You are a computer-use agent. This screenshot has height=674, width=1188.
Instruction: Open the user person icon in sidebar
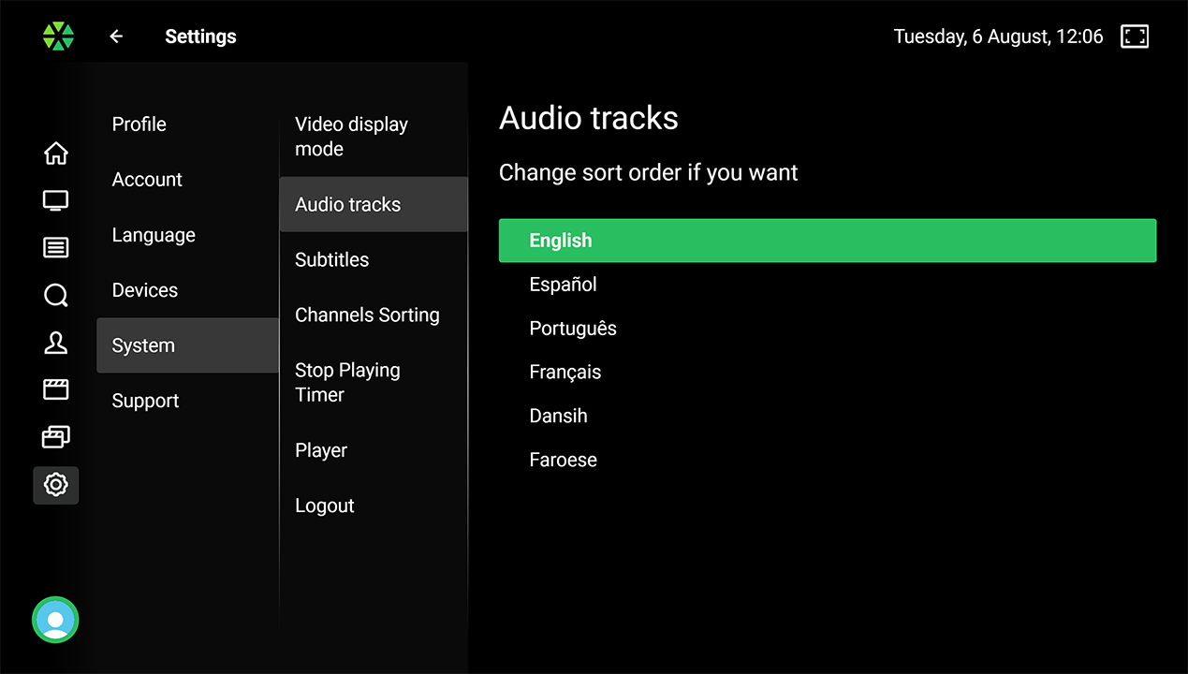[x=56, y=344]
